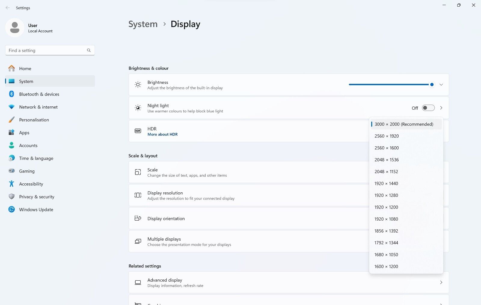This screenshot has width=481, height=305.
Task: Expand the Brightness options chevron
Action: tap(441, 85)
